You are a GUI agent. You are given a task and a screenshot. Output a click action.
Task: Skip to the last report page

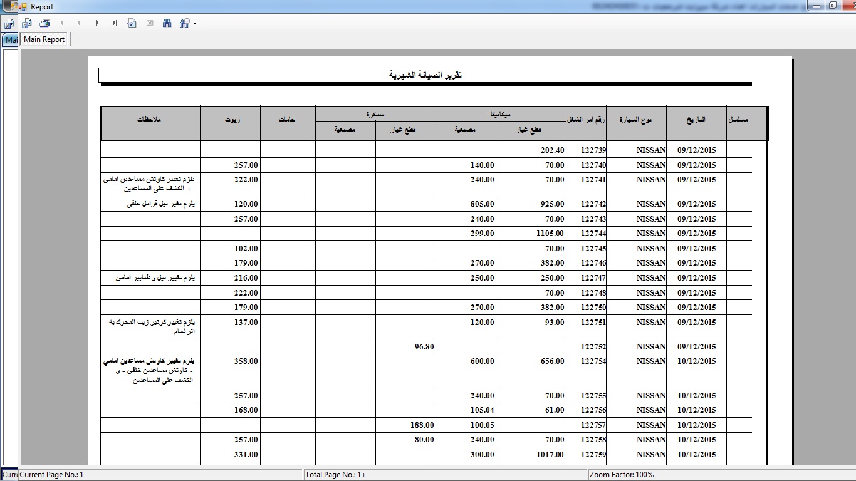click(115, 23)
